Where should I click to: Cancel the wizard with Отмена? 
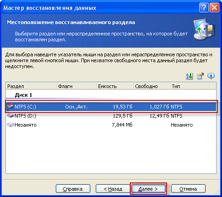[188, 189]
